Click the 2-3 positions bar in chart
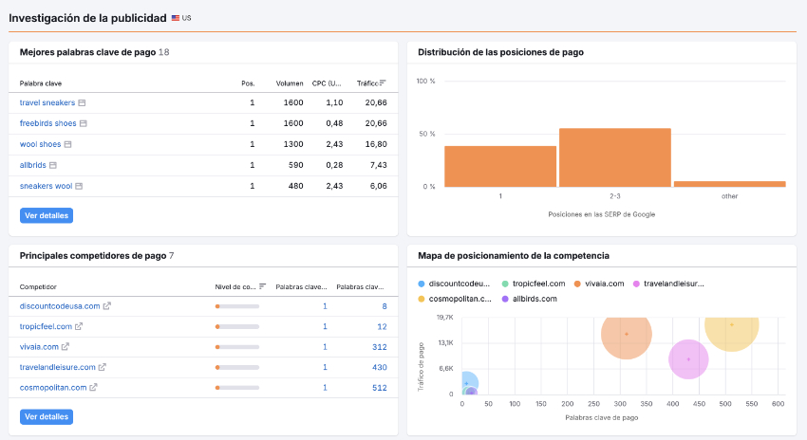 click(614, 157)
